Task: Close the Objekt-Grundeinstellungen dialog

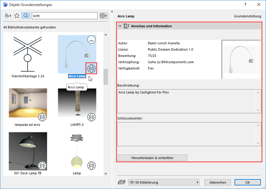Action: click(x=259, y=4)
